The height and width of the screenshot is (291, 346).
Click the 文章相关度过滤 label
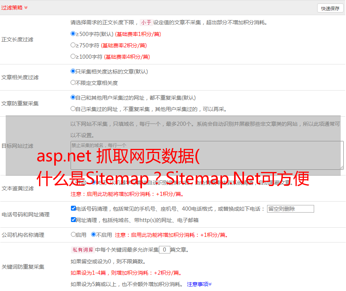pos(20,77)
